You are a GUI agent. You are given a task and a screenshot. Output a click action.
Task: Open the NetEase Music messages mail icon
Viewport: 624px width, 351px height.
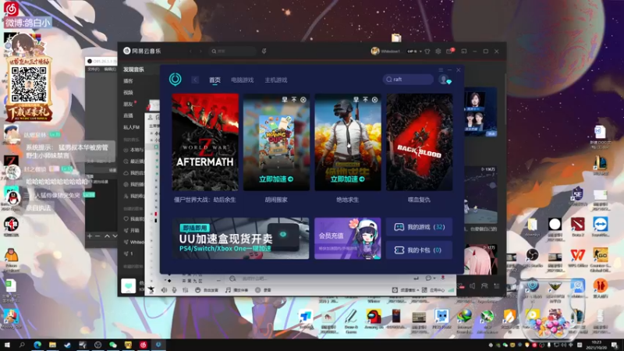click(x=449, y=51)
